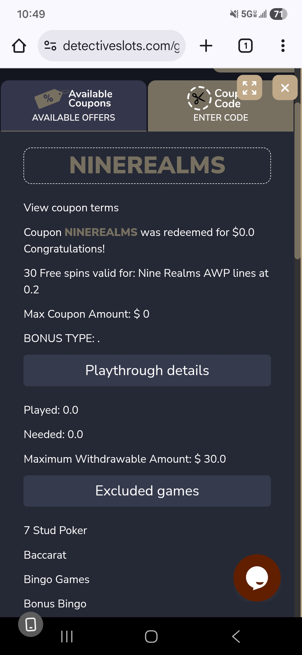Open the tab switcher showing 1 tab
Screen dimensions: 302x655
[245, 46]
